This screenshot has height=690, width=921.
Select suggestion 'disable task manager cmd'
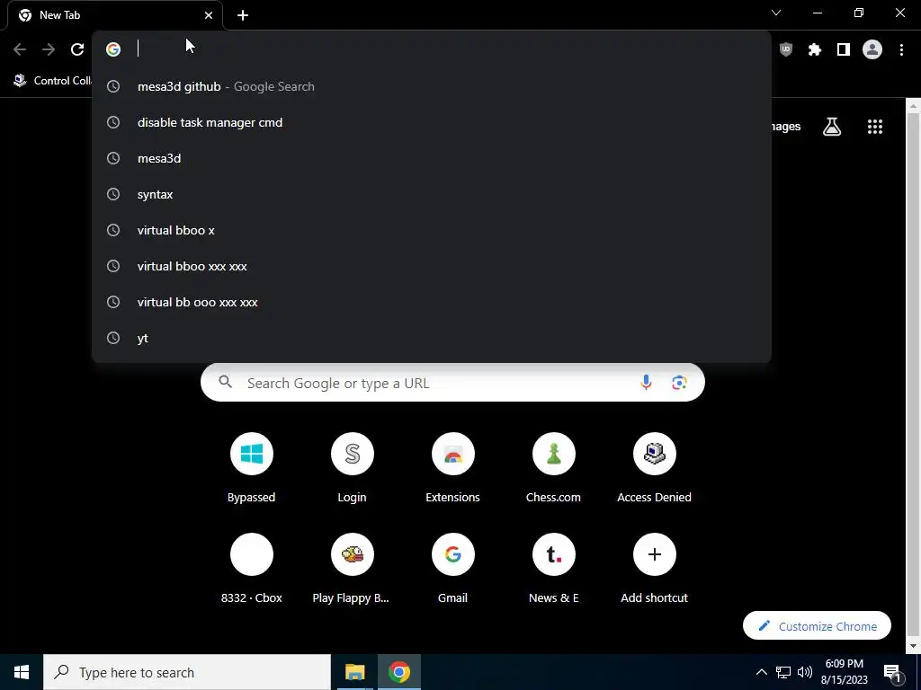point(432,122)
